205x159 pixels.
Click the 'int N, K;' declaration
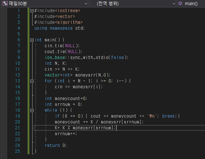coord(56,63)
